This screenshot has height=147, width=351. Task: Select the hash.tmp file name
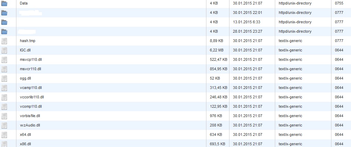pos(28,41)
